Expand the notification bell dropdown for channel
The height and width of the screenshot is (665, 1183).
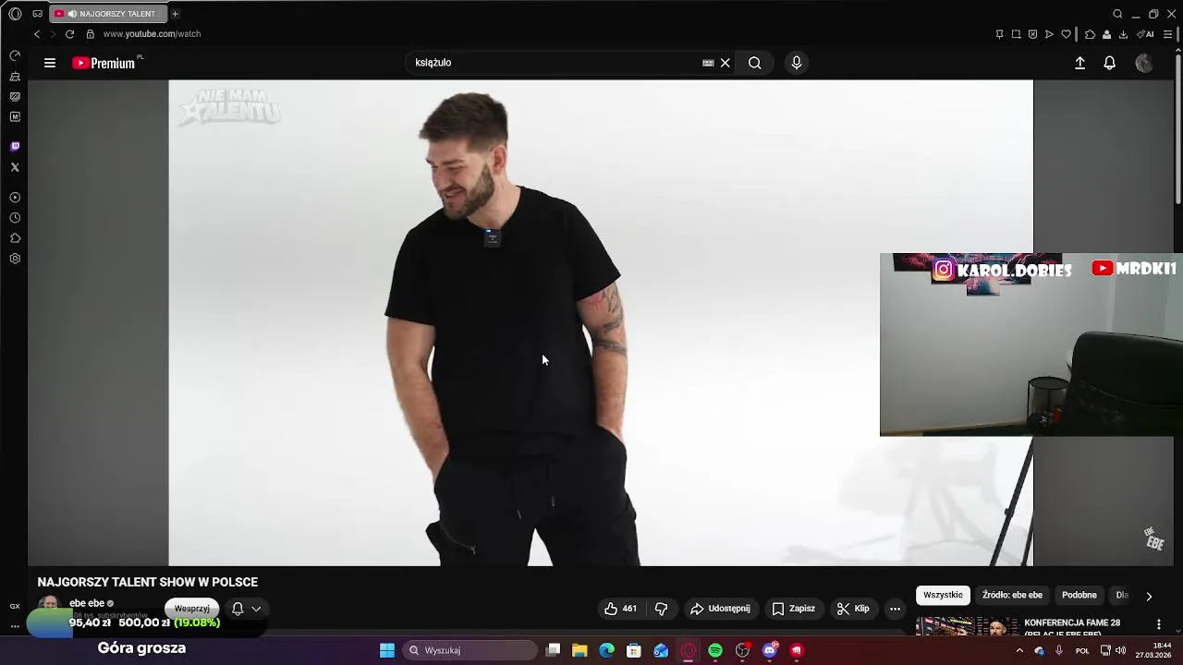(x=246, y=609)
